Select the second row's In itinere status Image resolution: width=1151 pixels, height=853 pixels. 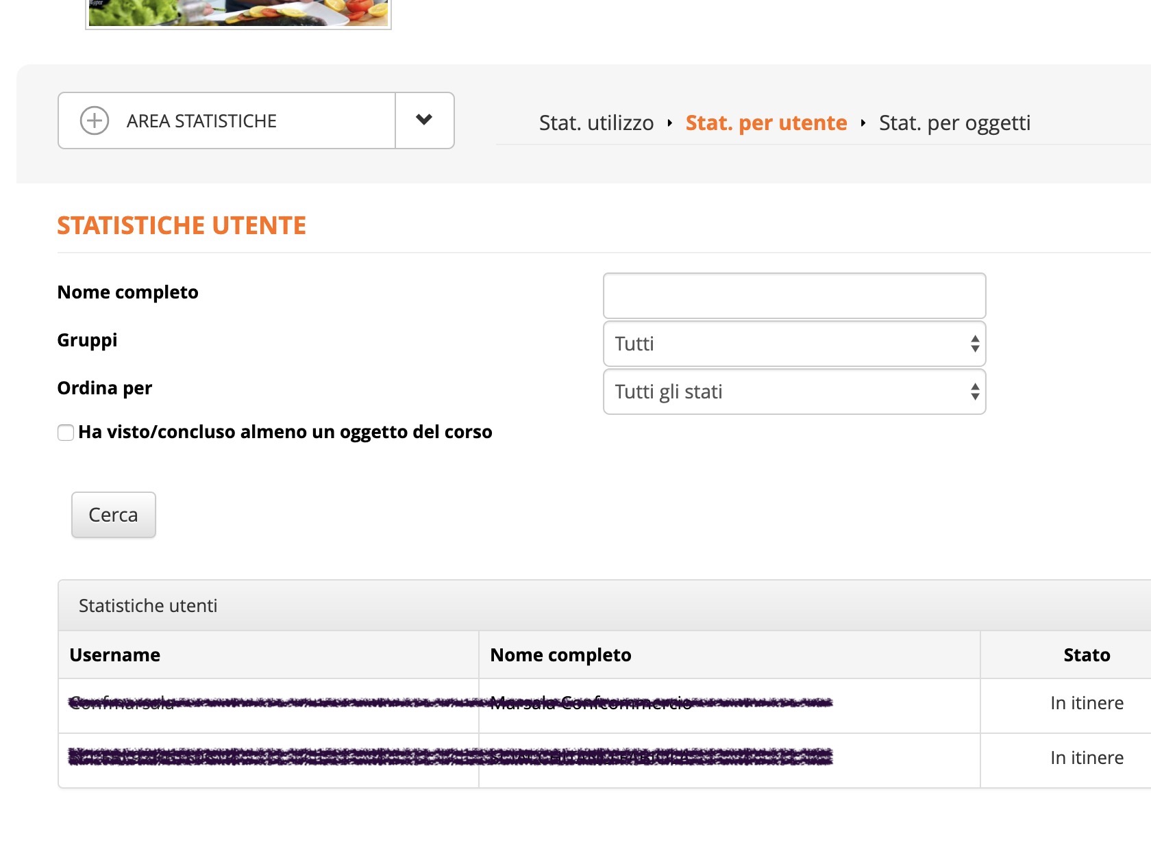[1087, 758]
